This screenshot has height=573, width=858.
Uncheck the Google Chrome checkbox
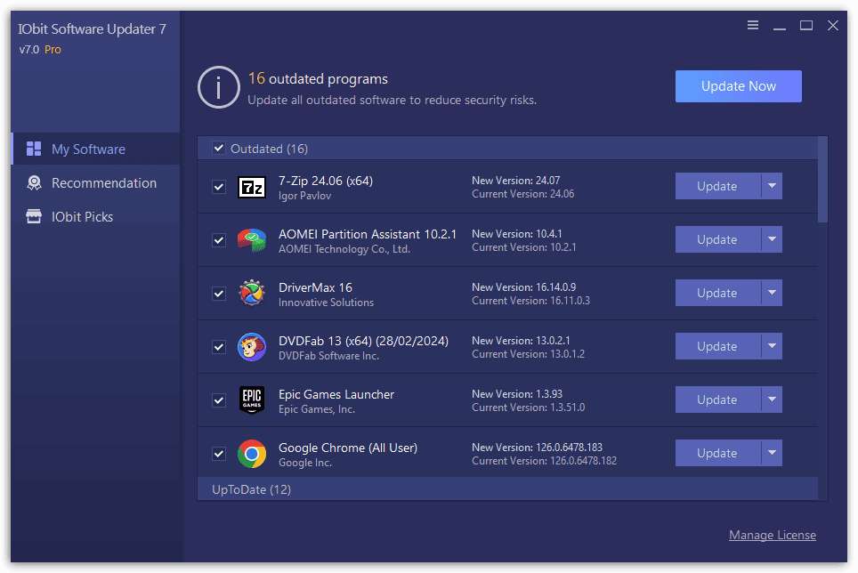pyautogui.click(x=219, y=454)
